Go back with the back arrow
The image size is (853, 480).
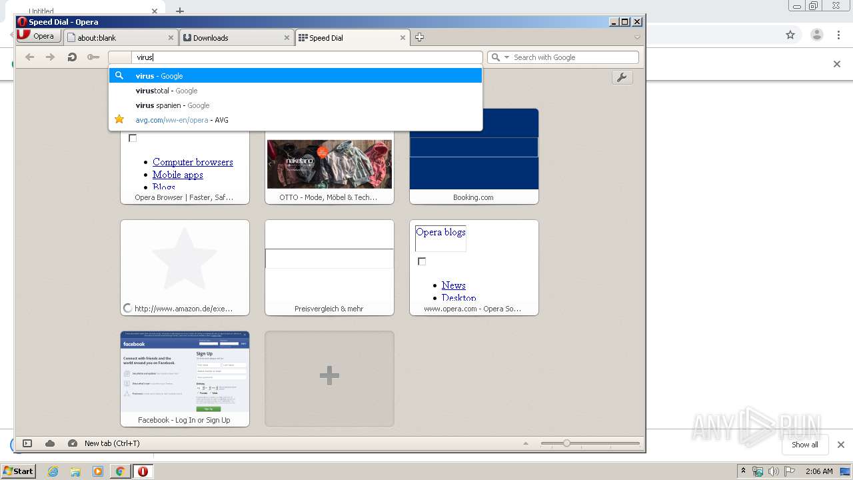point(29,57)
